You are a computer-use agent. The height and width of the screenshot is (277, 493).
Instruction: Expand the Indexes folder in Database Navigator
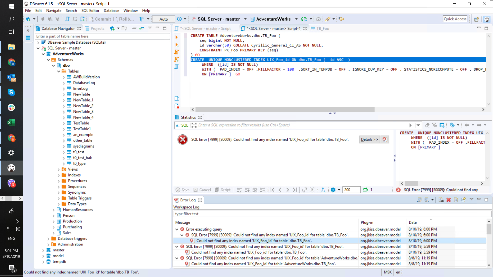(59, 175)
